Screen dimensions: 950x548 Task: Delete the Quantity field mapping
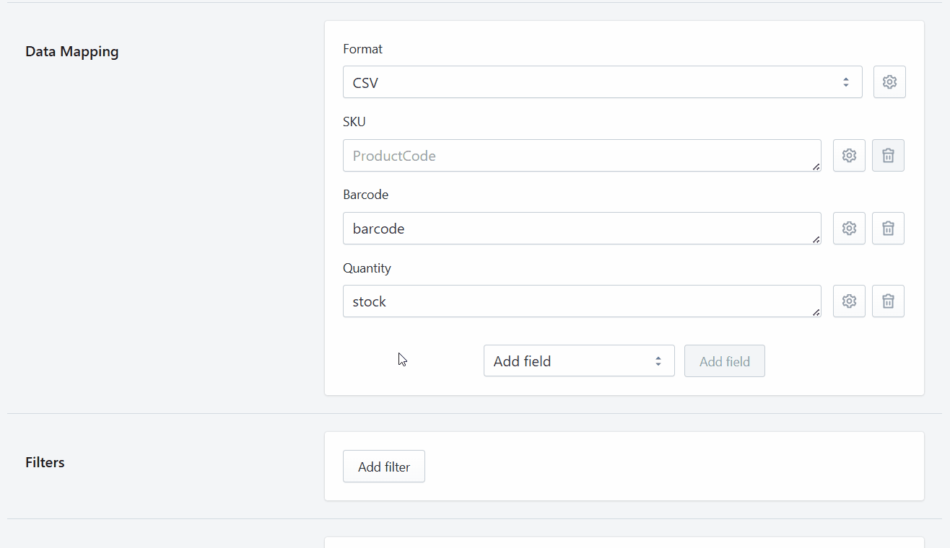(888, 301)
